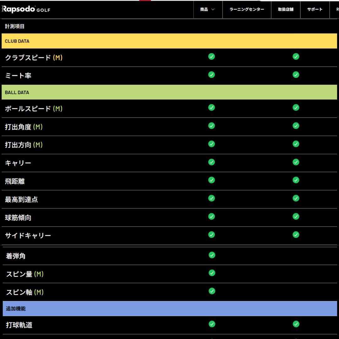Screen dimensions: 339x339
Task: Go to 取扱店舗 page
Action: [286, 9]
